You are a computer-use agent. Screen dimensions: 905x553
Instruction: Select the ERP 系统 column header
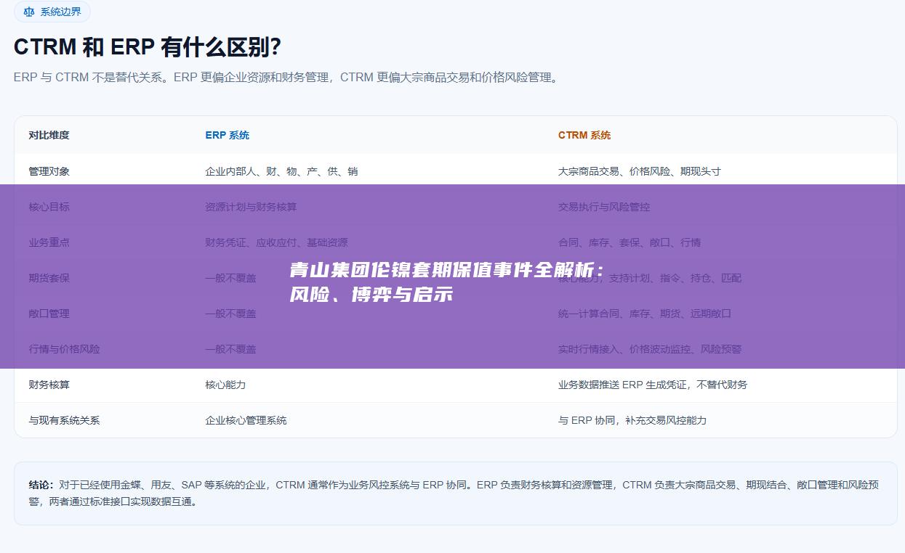click(x=227, y=135)
